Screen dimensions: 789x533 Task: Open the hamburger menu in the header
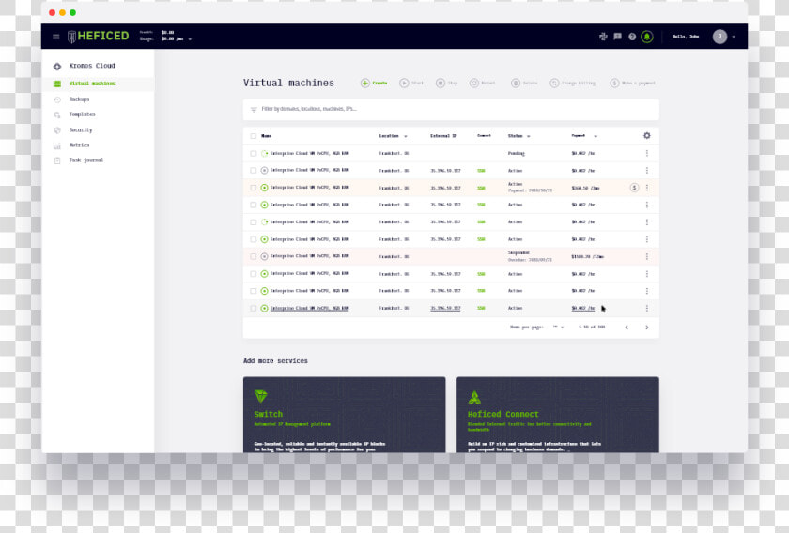point(55,37)
